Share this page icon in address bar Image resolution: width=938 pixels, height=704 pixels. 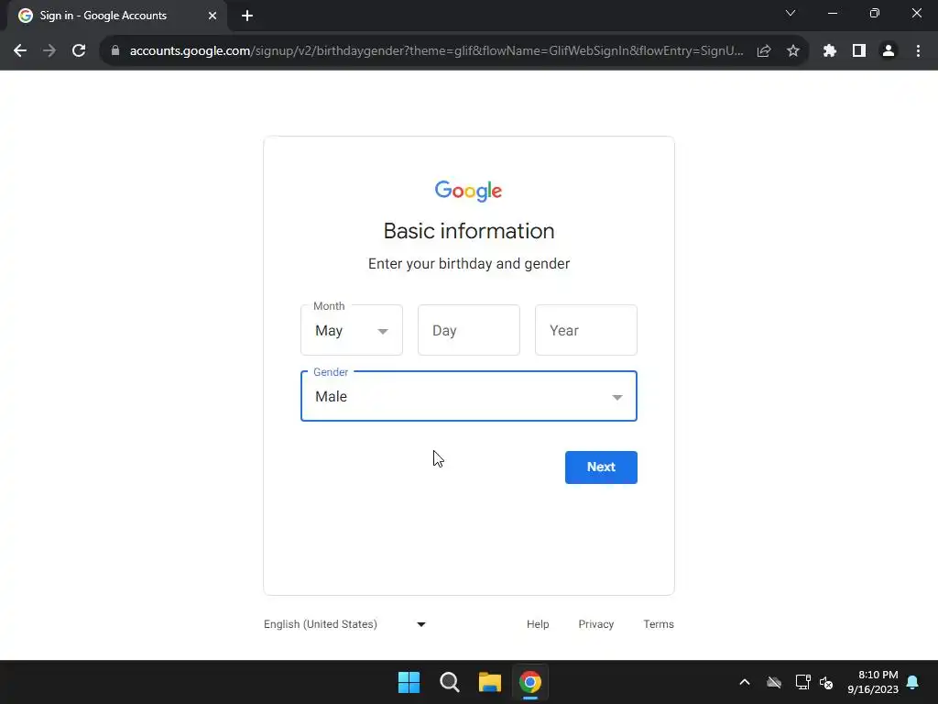(764, 51)
